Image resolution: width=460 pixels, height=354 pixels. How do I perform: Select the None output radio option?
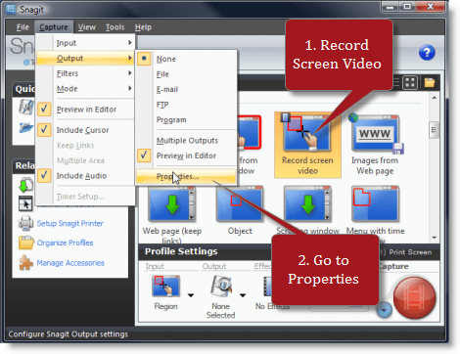pos(186,59)
